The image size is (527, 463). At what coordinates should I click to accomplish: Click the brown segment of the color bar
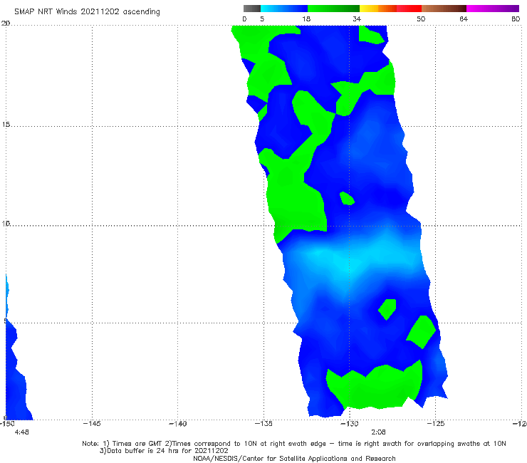(444, 9)
